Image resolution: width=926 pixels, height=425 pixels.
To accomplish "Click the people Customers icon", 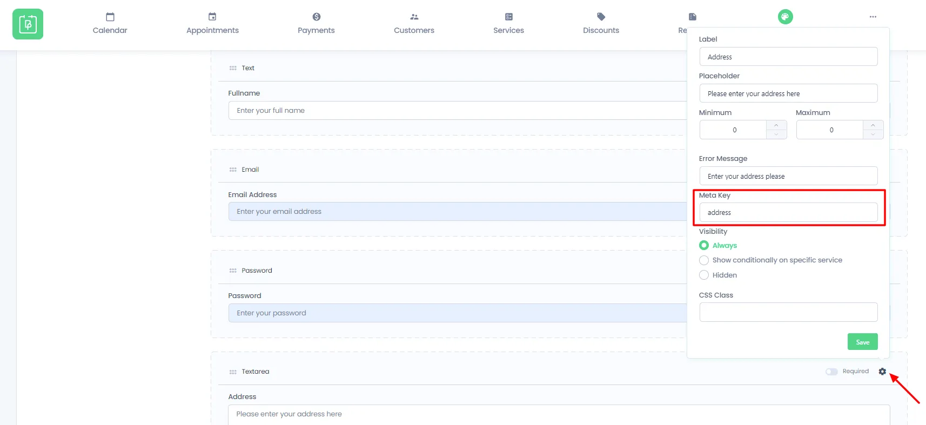I will click(x=414, y=17).
